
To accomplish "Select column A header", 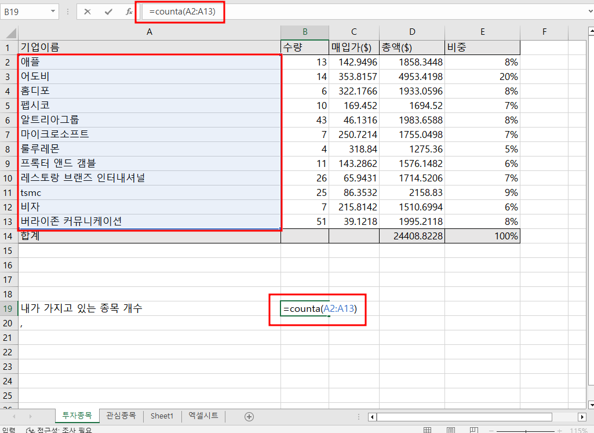I will click(150, 32).
